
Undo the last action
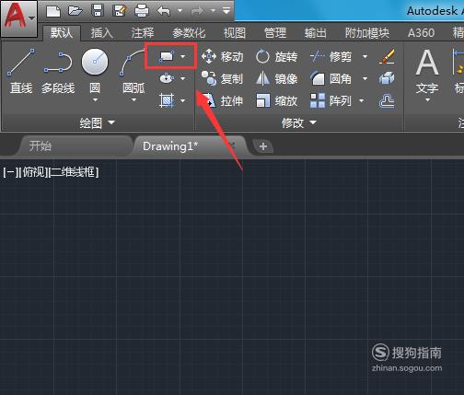click(164, 12)
